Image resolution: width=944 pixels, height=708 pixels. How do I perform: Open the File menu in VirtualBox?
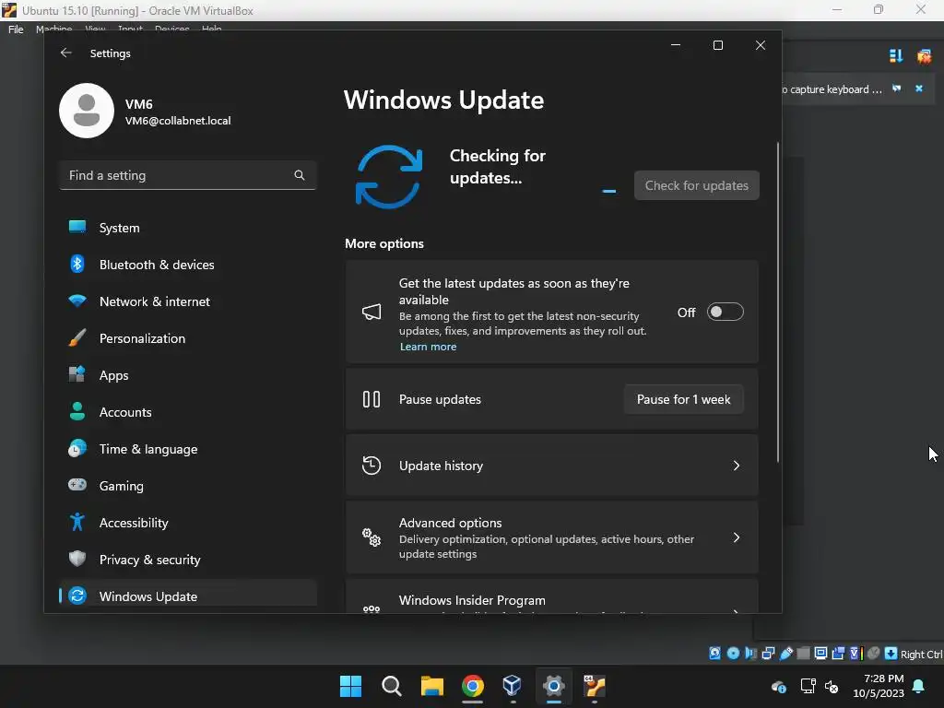click(x=16, y=29)
